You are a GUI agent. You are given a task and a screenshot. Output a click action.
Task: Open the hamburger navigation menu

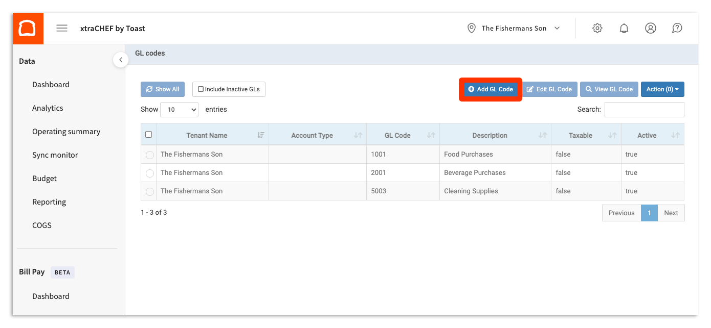61,28
